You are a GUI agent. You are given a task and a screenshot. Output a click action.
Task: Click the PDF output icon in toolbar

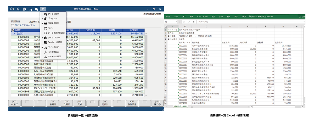[31, 9]
